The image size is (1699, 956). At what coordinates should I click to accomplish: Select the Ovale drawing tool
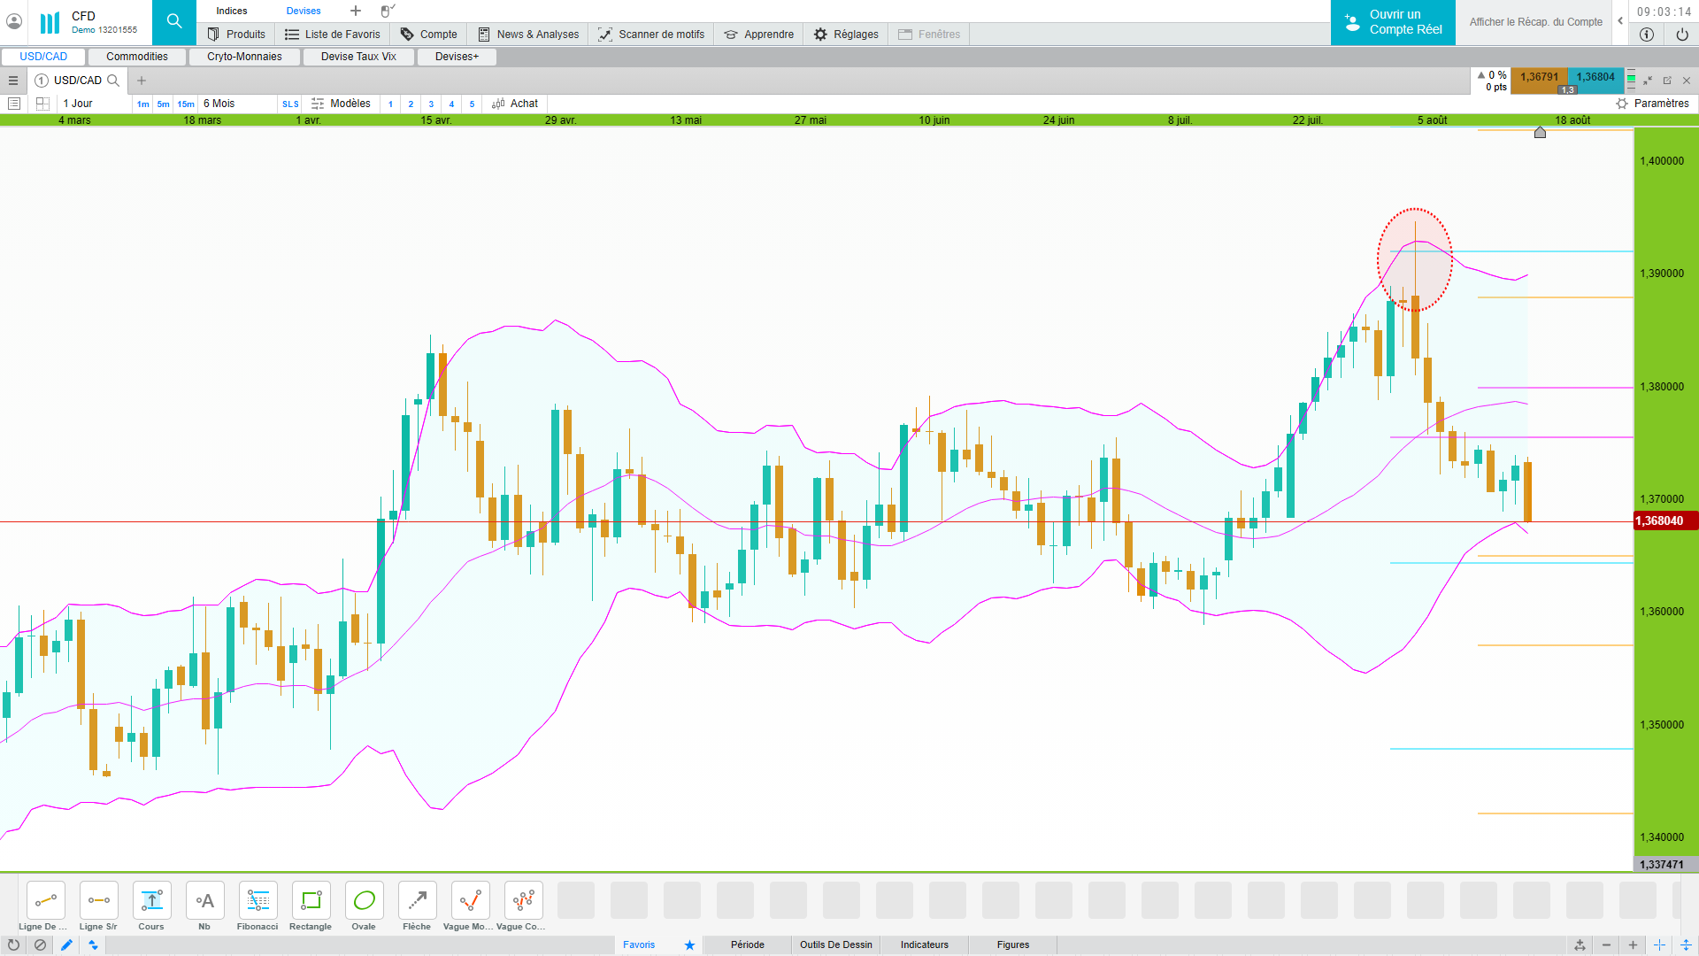pyautogui.click(x=364, y=901)
